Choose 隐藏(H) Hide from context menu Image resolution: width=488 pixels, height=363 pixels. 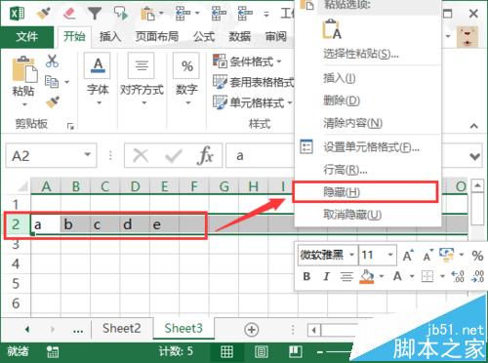(x=365, y=192)
